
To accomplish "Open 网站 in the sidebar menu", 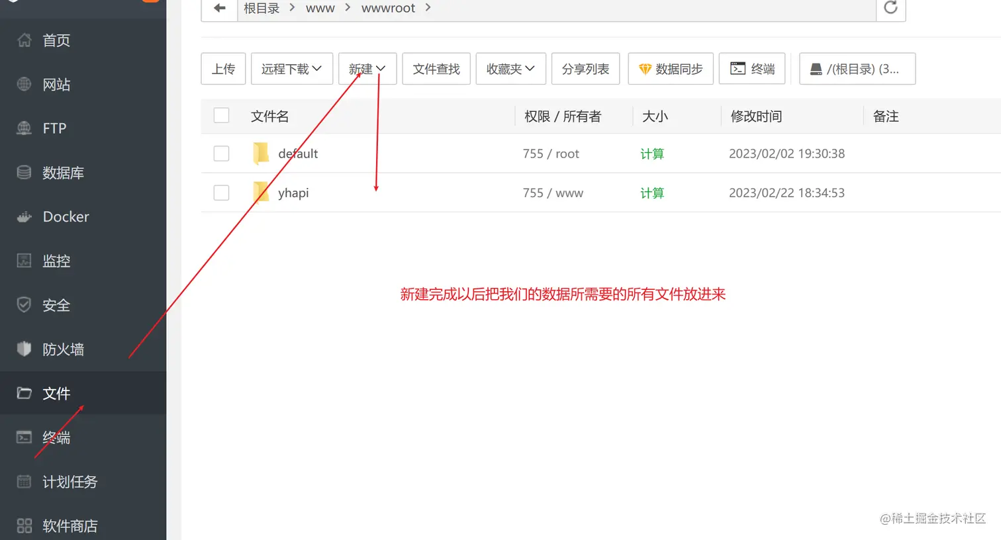I will 83,84.
